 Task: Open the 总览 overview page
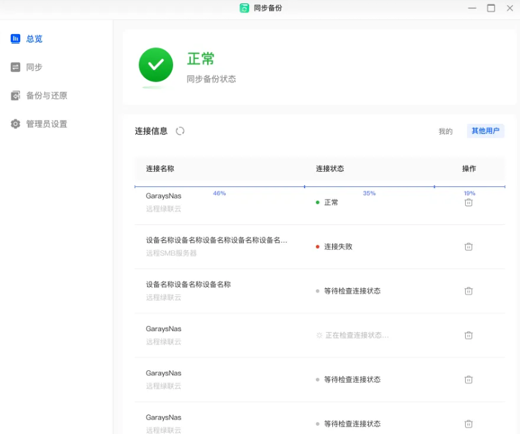point(27,39)
